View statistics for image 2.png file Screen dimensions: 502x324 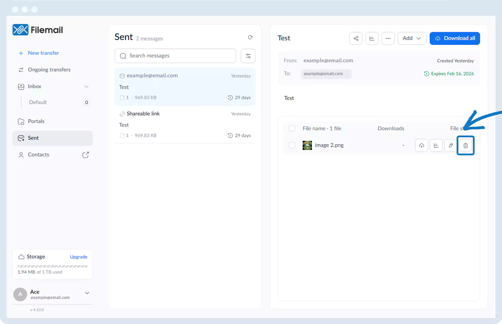(436, 146)
